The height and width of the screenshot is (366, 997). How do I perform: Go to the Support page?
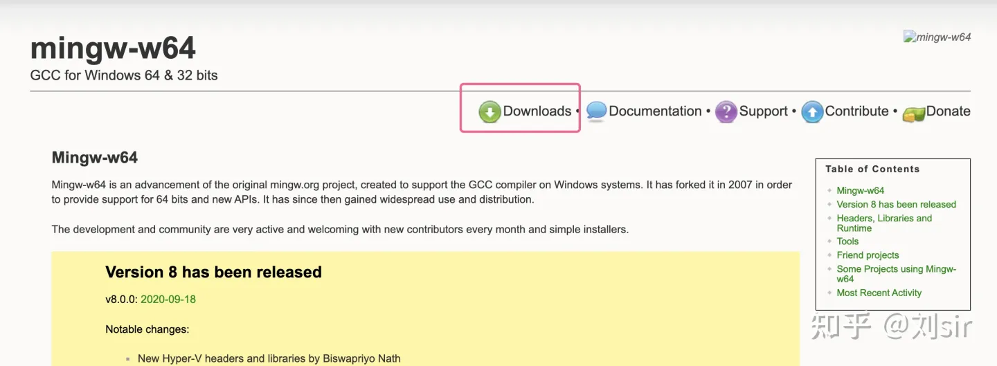click(763, 111)
